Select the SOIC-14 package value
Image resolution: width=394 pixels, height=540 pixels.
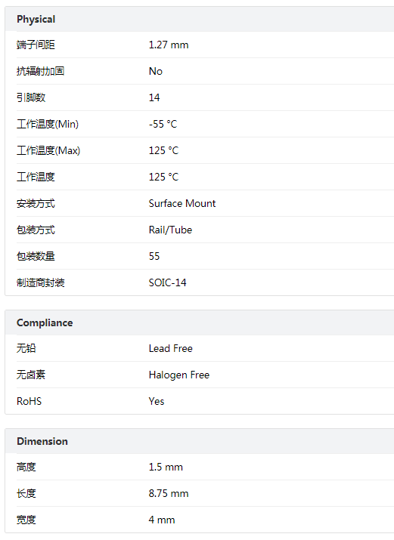168,282
